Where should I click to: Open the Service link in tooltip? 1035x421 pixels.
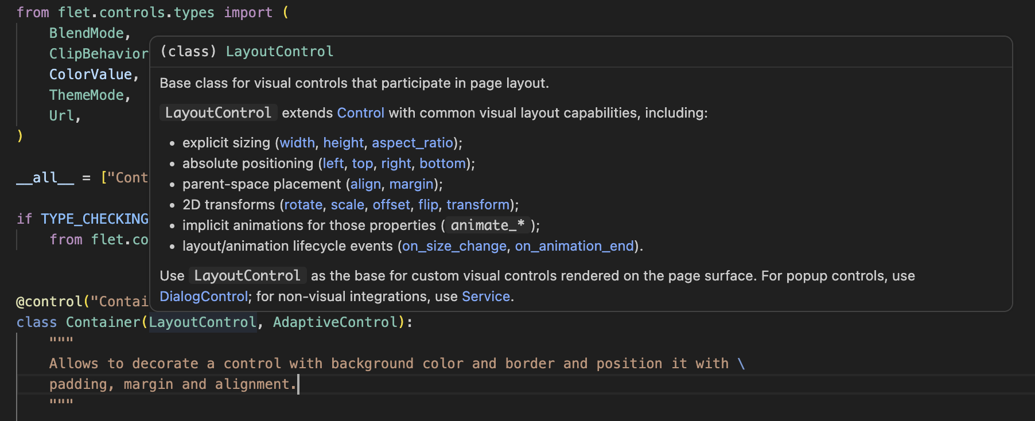(485, 297)
